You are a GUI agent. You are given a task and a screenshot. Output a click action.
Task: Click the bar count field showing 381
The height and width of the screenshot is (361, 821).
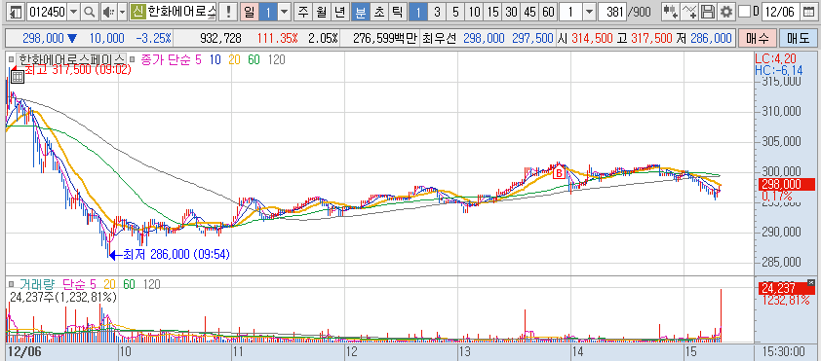(x=612, y=12)
